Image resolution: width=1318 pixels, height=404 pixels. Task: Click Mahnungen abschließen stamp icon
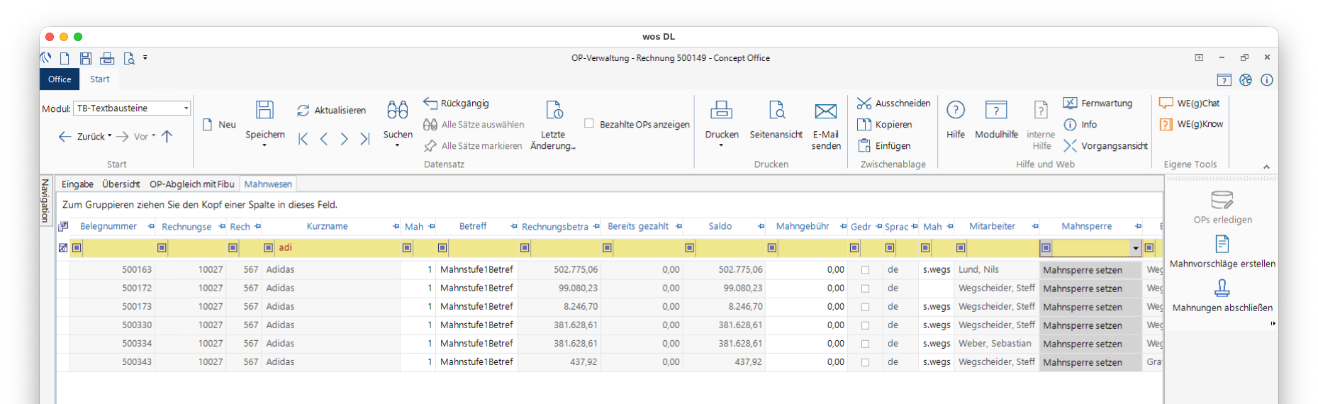pos(1222,288)
